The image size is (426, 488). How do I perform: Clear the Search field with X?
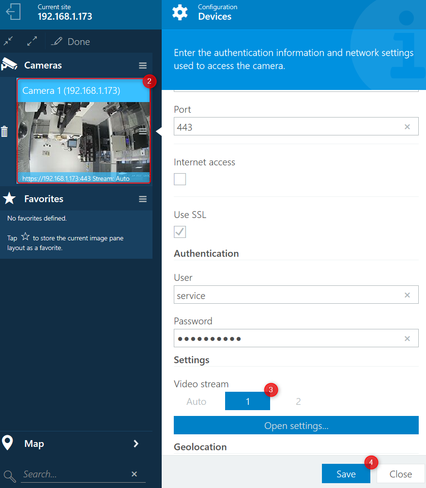[134, 473]
